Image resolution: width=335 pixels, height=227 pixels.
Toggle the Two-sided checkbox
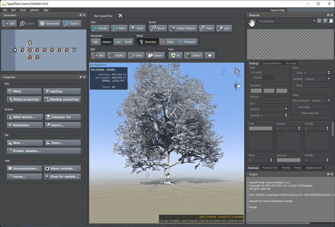tap(265, 72)
